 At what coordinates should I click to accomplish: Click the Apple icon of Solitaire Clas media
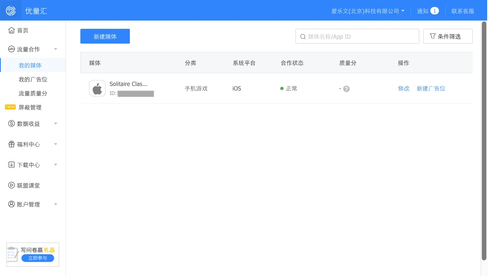[x=97, y=88]
